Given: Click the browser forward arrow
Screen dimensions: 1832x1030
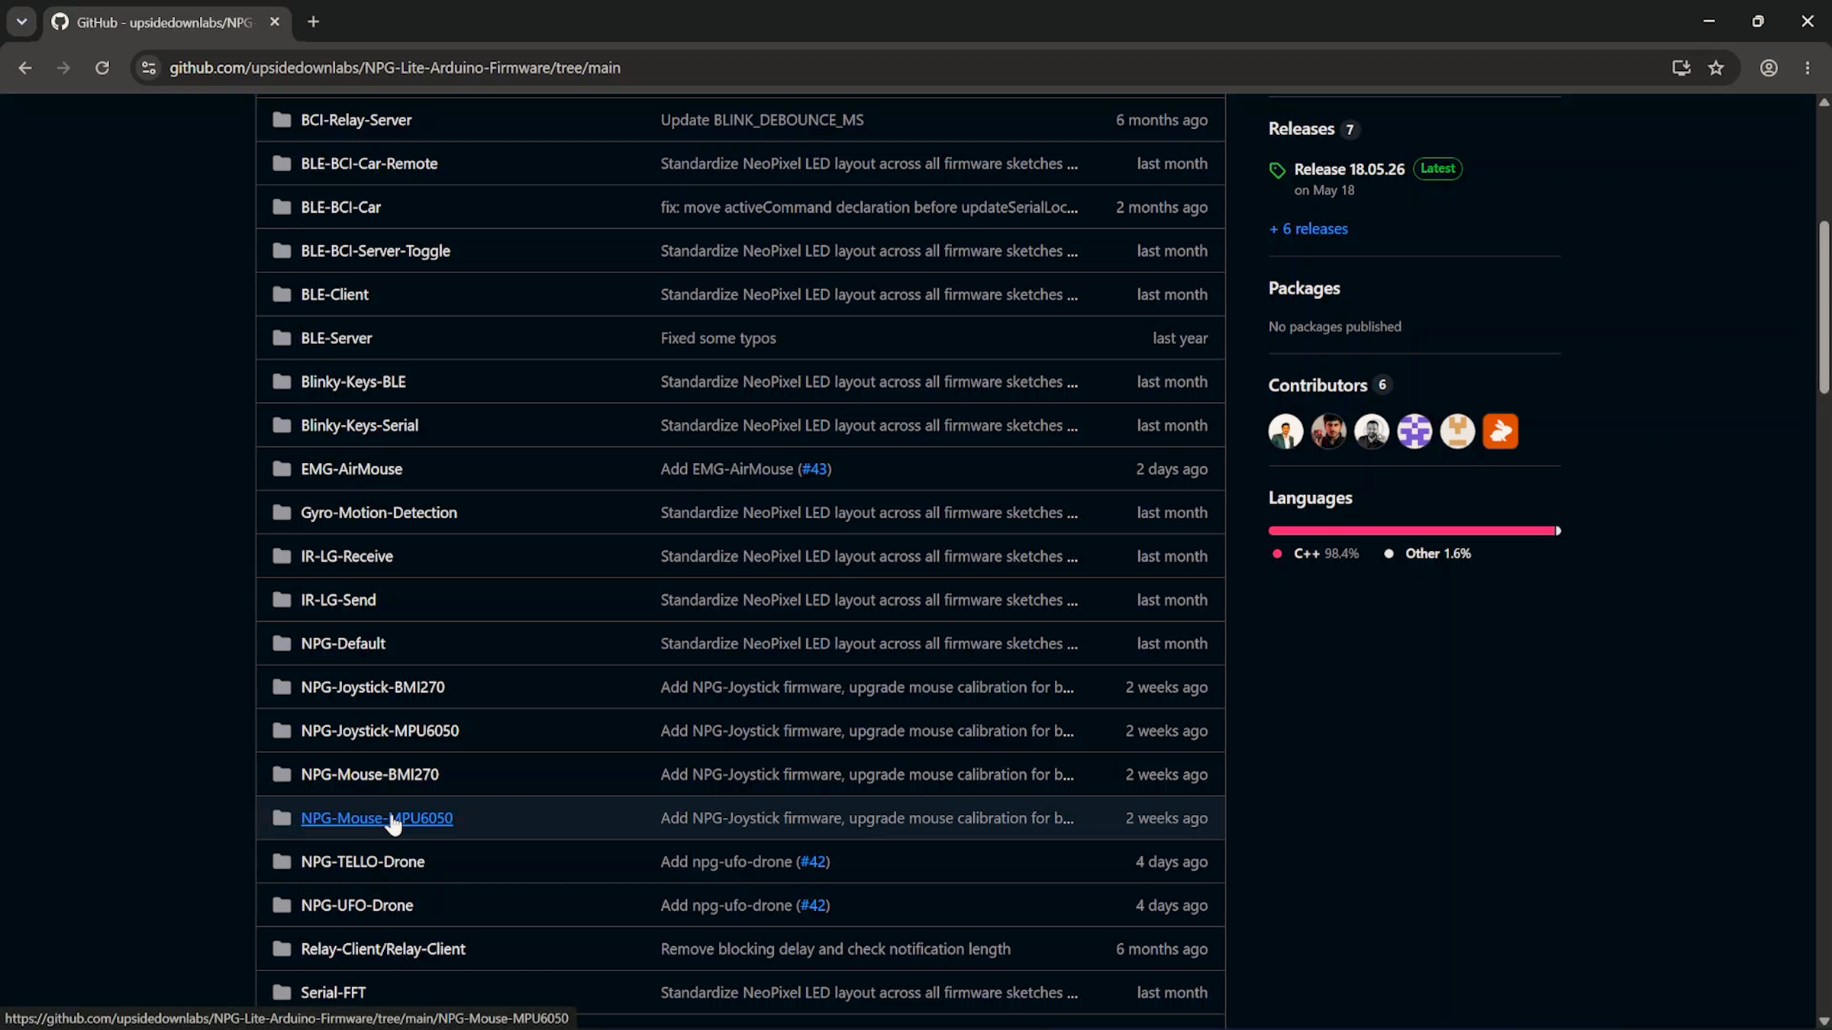Looking at the screenshot, I should (63, 68).
